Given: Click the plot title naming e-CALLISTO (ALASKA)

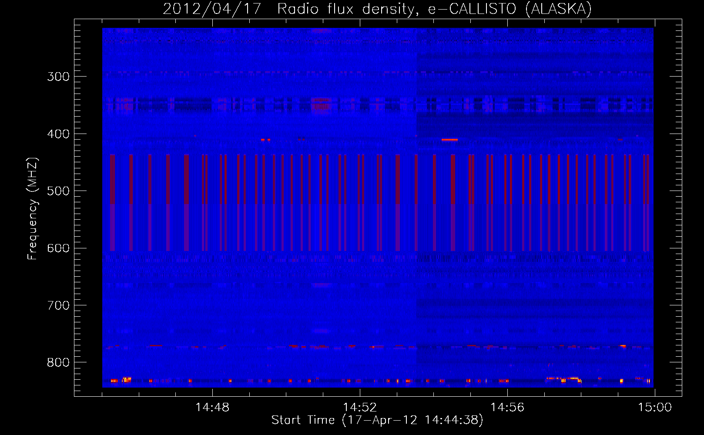Looking at the screenshot, I should click(377, 9).
